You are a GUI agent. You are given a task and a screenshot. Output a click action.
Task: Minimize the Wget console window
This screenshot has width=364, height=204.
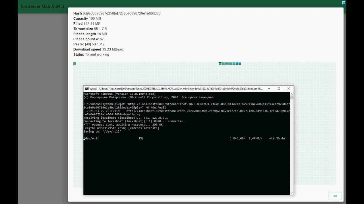[269, 89]
